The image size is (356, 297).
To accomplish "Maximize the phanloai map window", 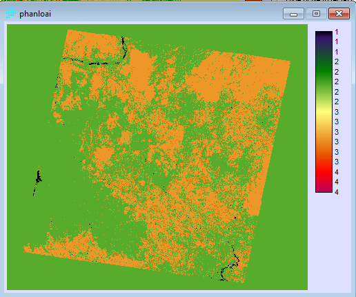I will point(316,14).
